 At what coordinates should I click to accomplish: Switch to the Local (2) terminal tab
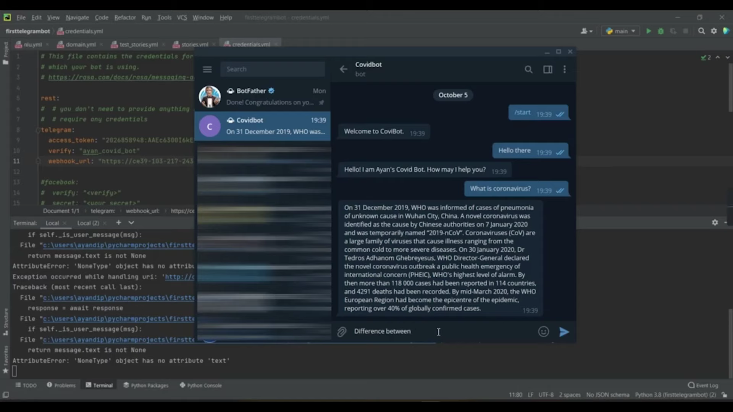tap(88, 223)
